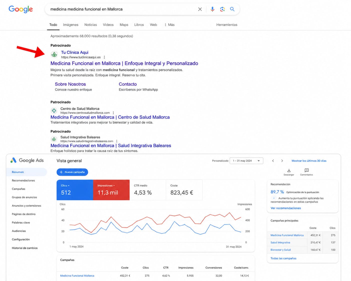Click the Tu Clinica Aqui leaf favicon

tap(54, 54)
